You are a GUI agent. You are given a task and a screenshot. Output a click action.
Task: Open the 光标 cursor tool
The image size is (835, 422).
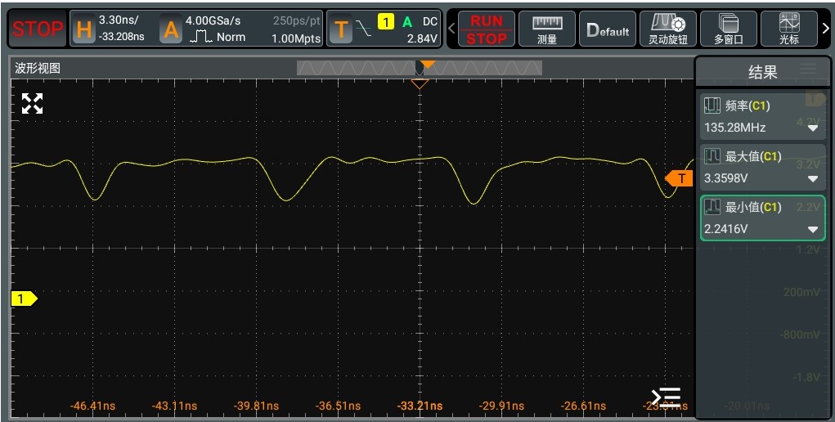click(x=788, y=29)
